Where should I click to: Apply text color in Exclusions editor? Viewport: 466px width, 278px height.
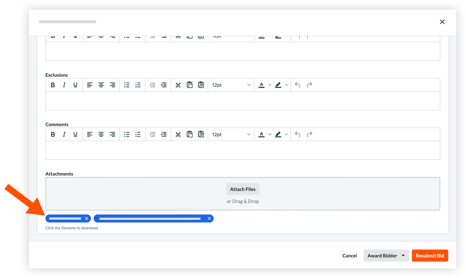coord(262,85)
